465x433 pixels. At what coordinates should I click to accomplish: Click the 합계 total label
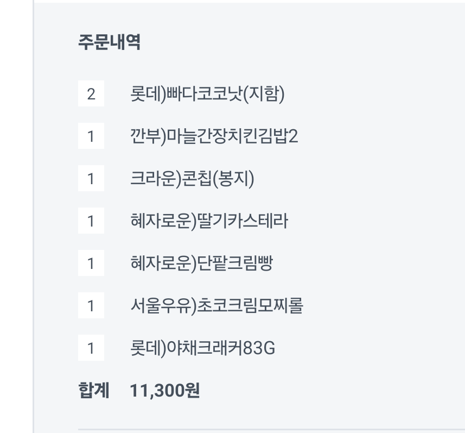94,390
